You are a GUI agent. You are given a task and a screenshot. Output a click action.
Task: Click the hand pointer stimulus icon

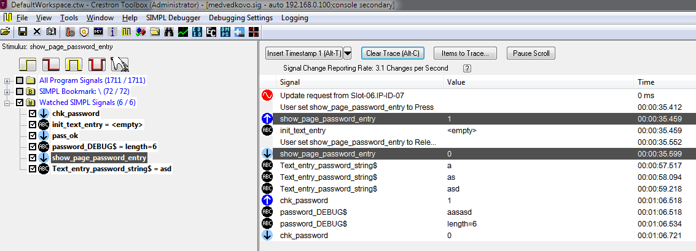[x=120, y=64]
